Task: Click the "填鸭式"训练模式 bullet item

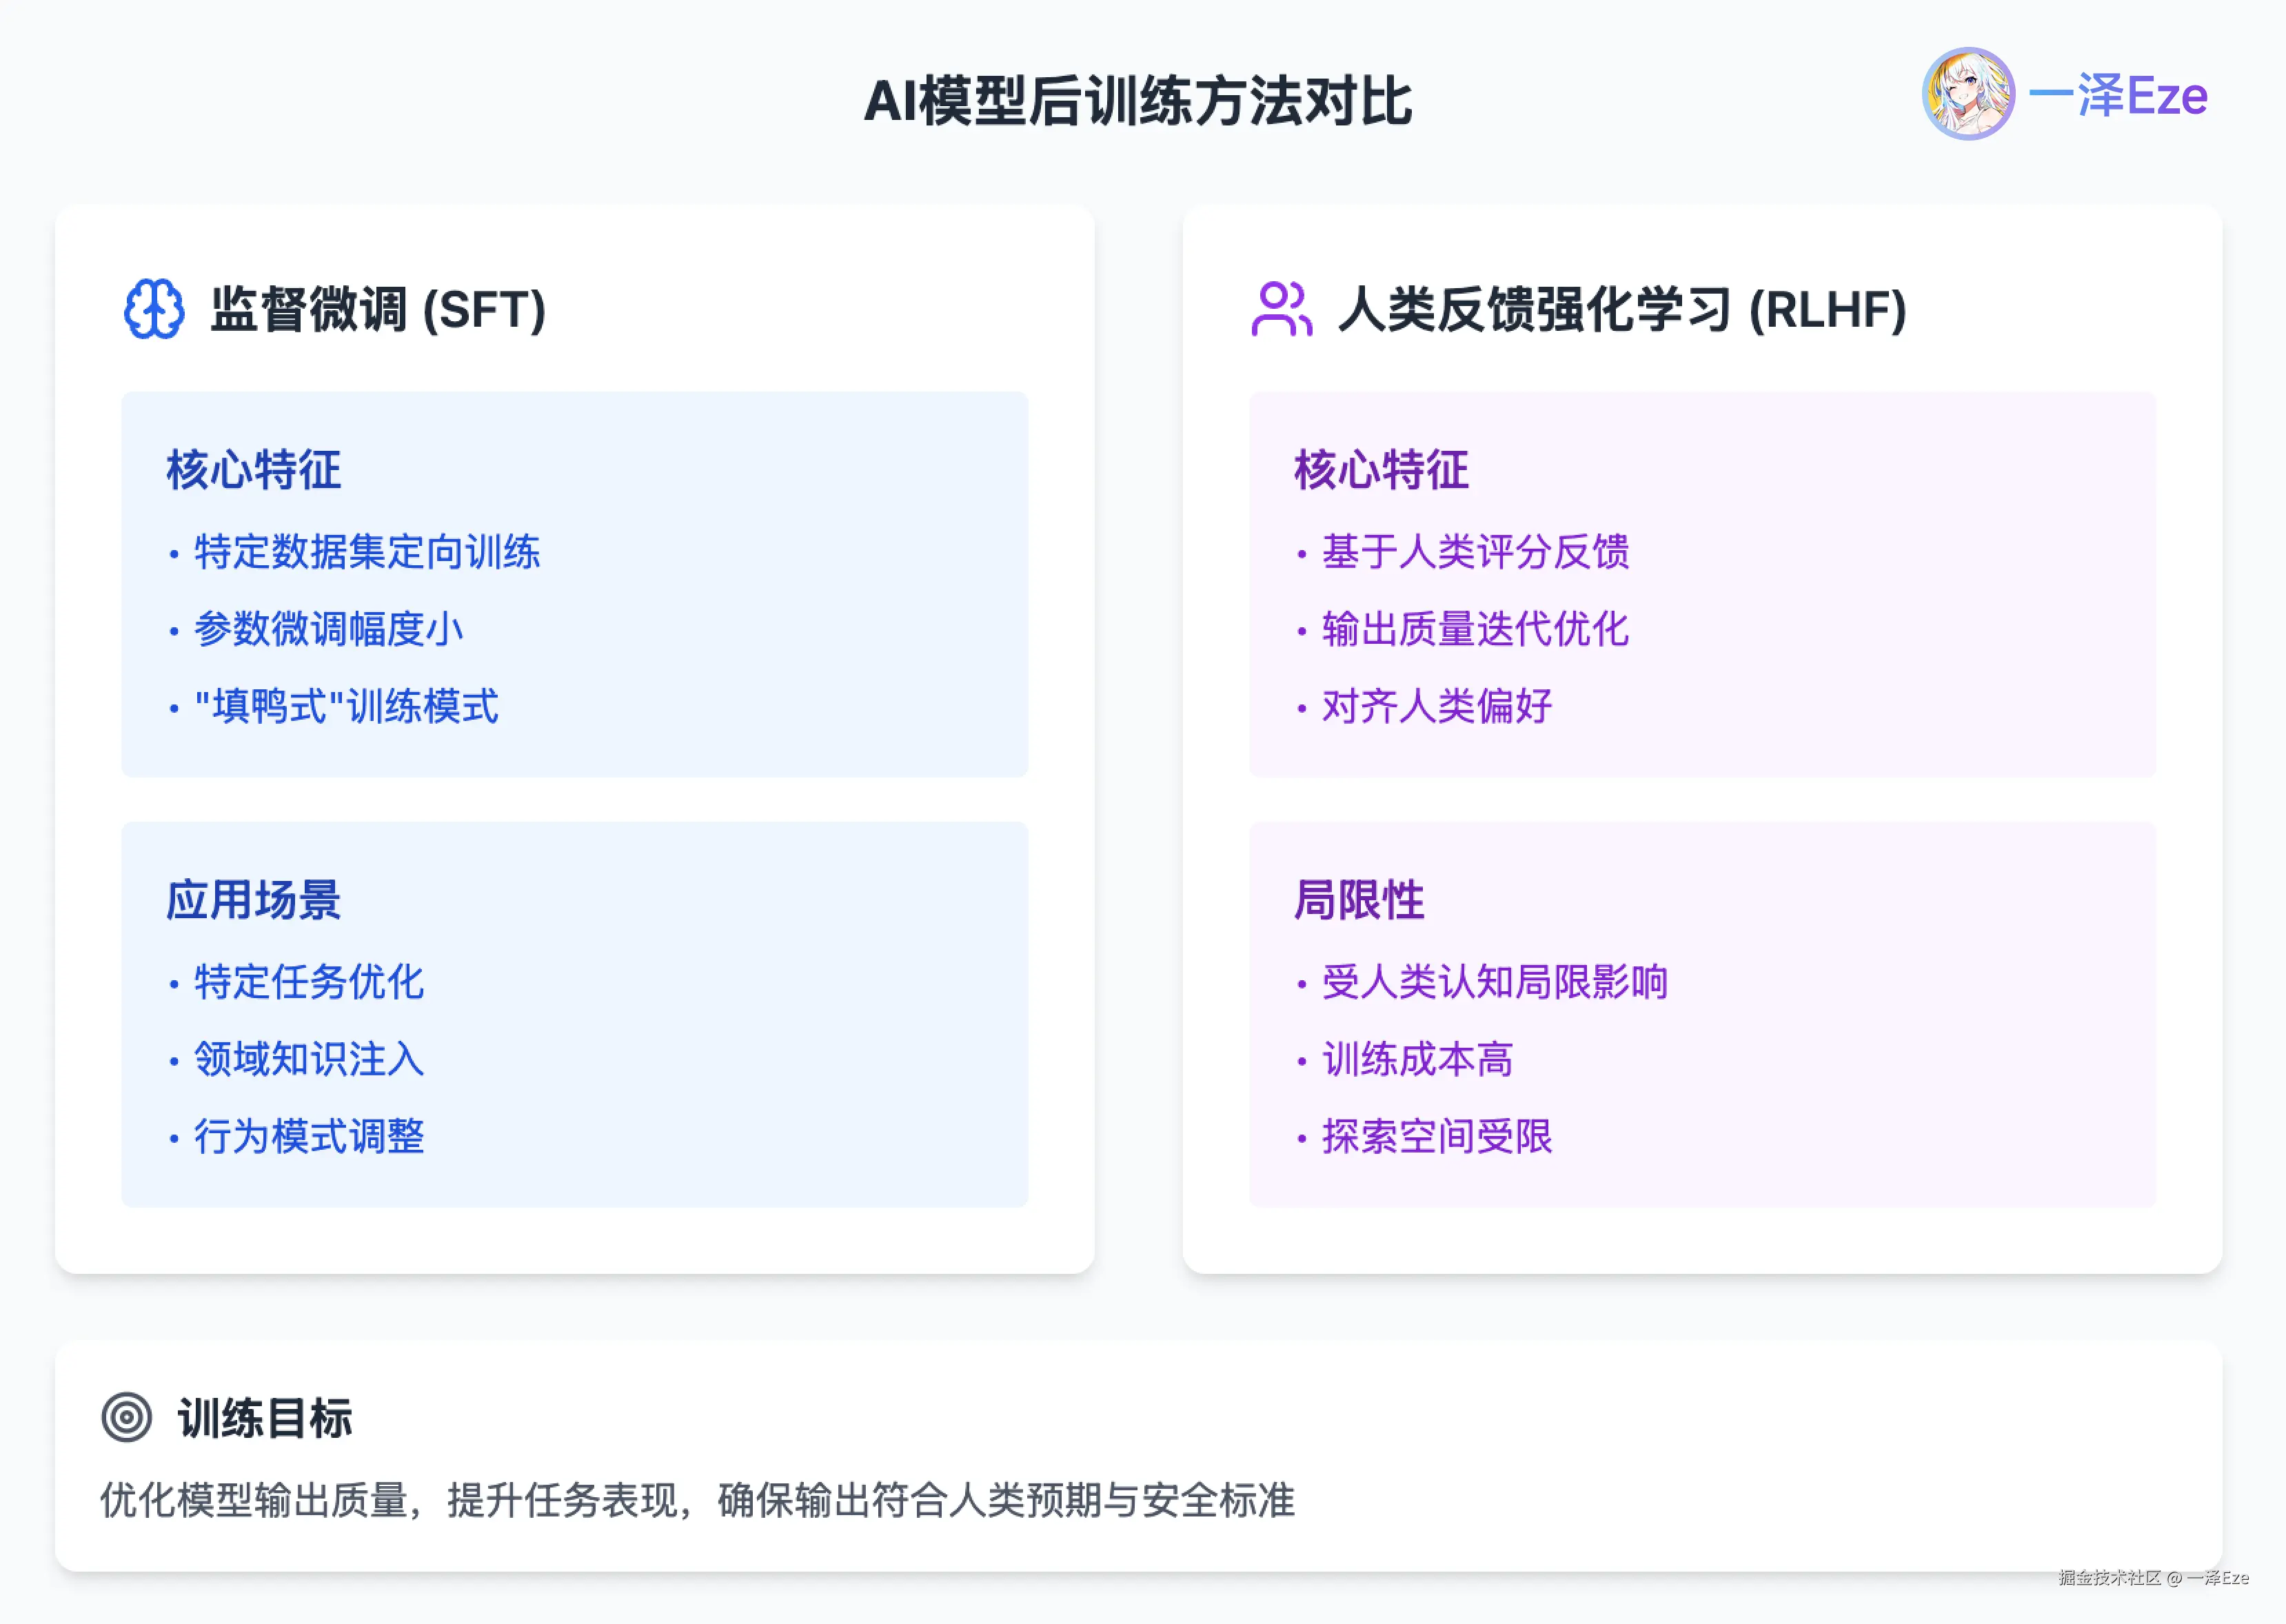Action: (x=346, y=707)
